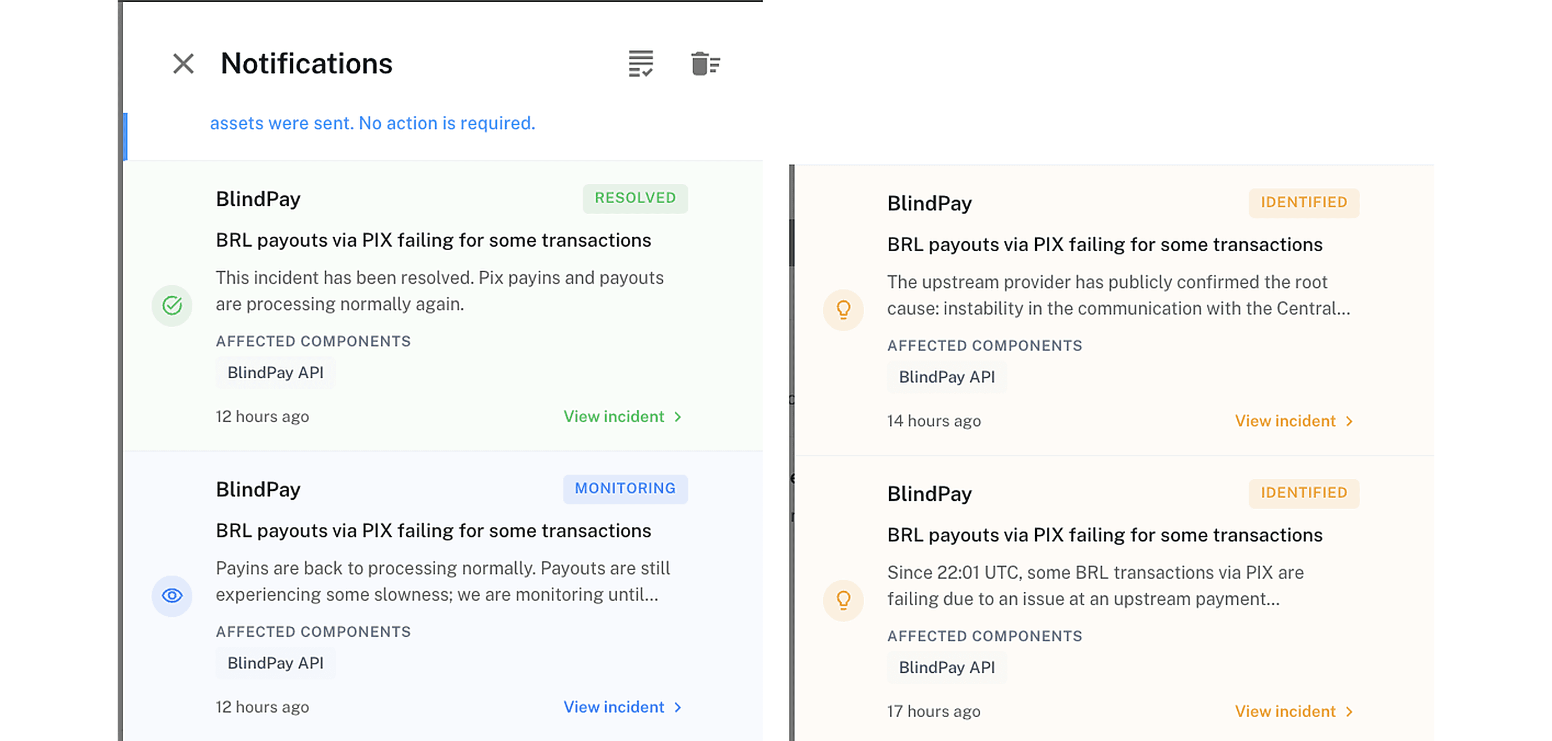Select BlindPay API chip in monitoring notification

click(x=275, y=663)
